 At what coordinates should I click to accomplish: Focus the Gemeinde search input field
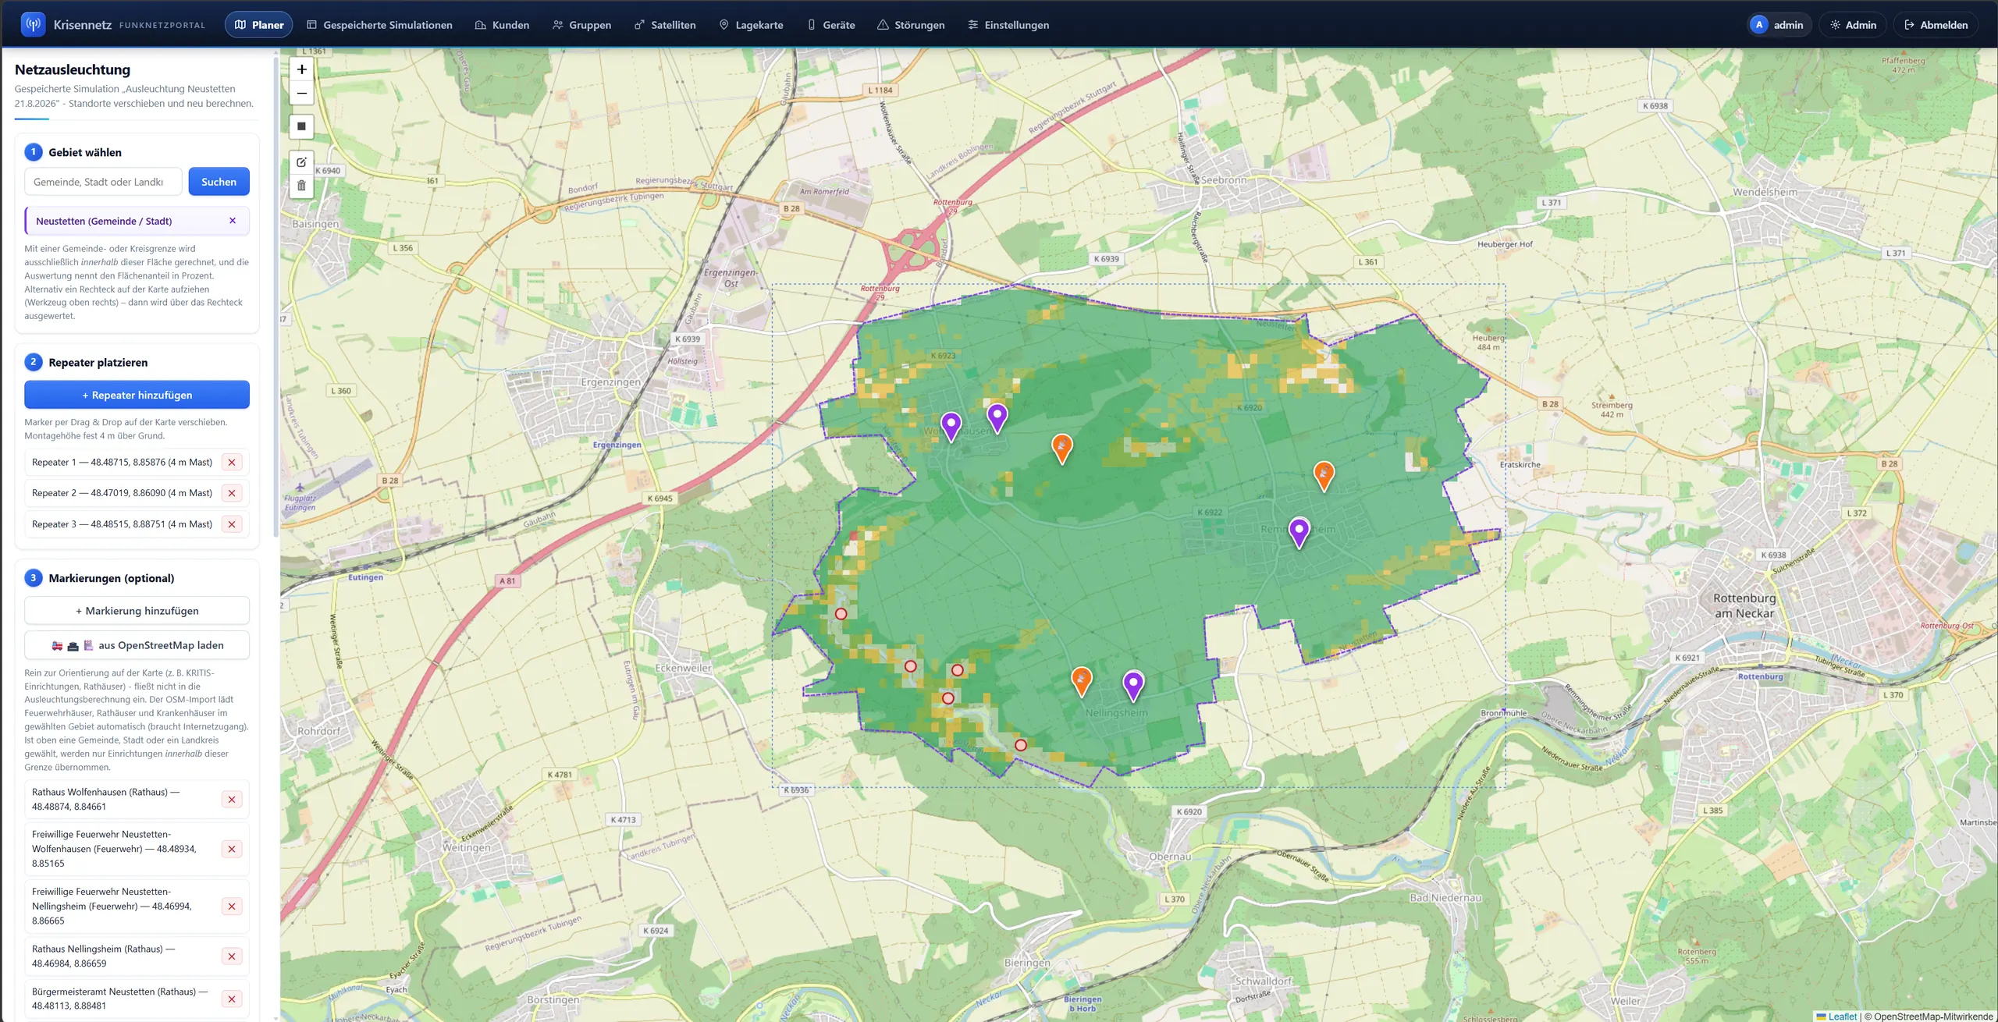103,182
